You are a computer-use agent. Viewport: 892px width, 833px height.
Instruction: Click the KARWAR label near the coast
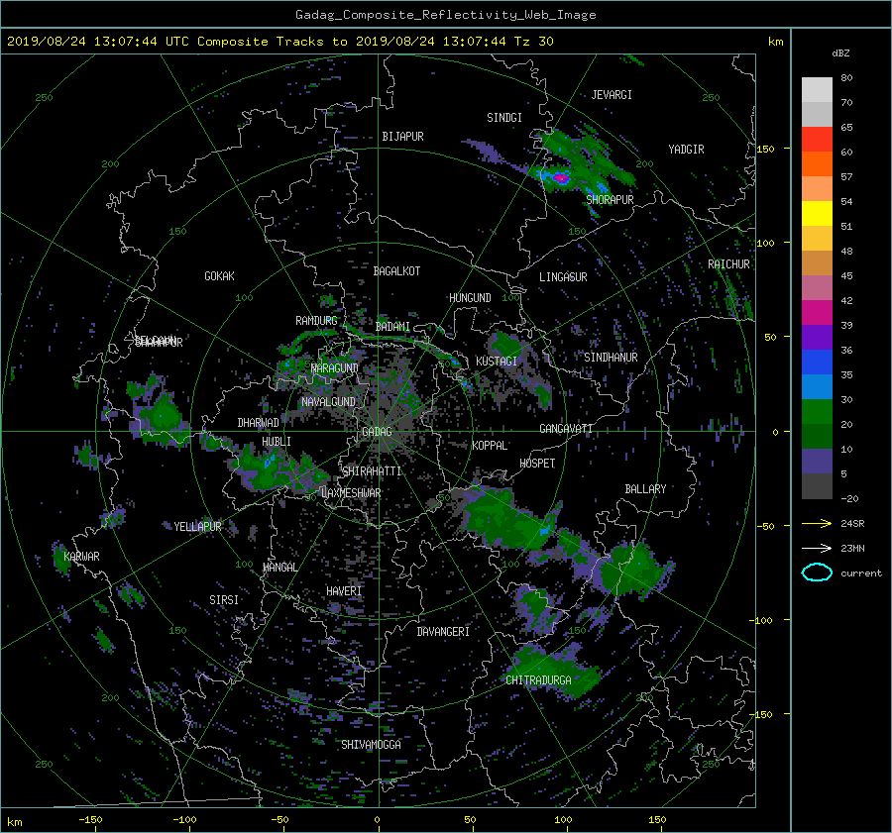81,557
